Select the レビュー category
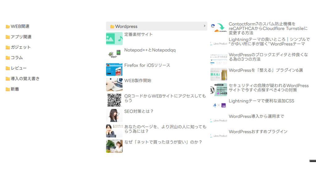Screen dimensions: 316x177 19,68
